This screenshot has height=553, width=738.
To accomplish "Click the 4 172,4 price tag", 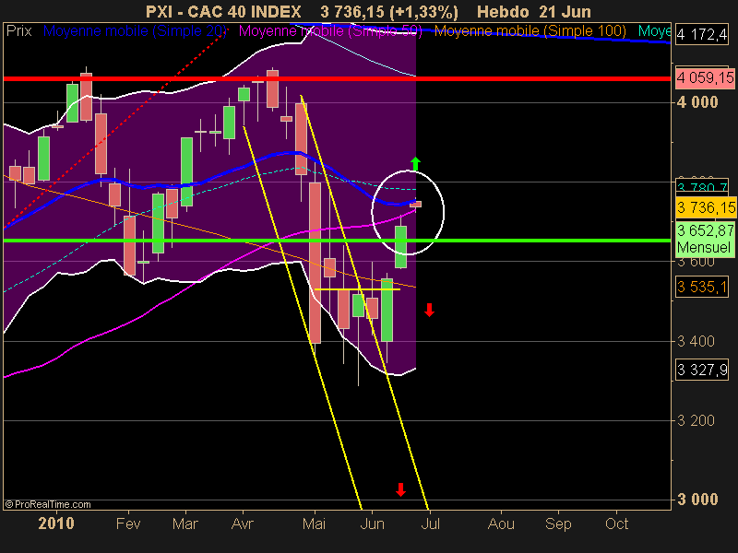I will click(x=702, y=34).
